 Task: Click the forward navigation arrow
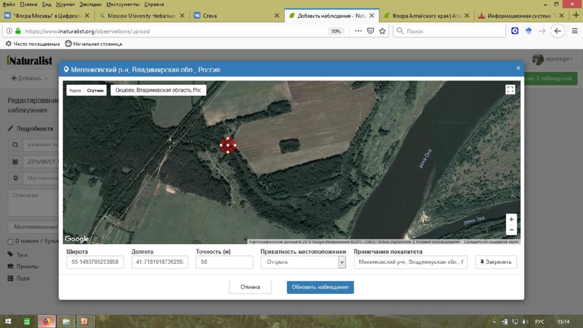pyautogui.click(x=542, y=31)
